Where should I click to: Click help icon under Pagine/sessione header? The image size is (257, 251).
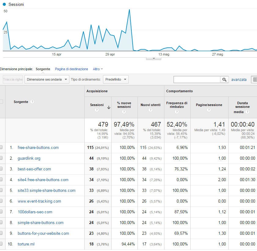click(x=209, y=110)
